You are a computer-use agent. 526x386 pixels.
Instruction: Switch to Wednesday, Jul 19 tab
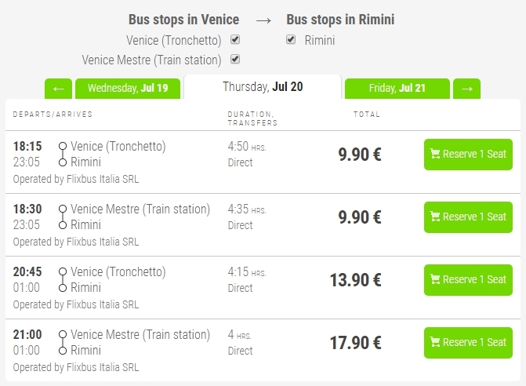point(128,89)
